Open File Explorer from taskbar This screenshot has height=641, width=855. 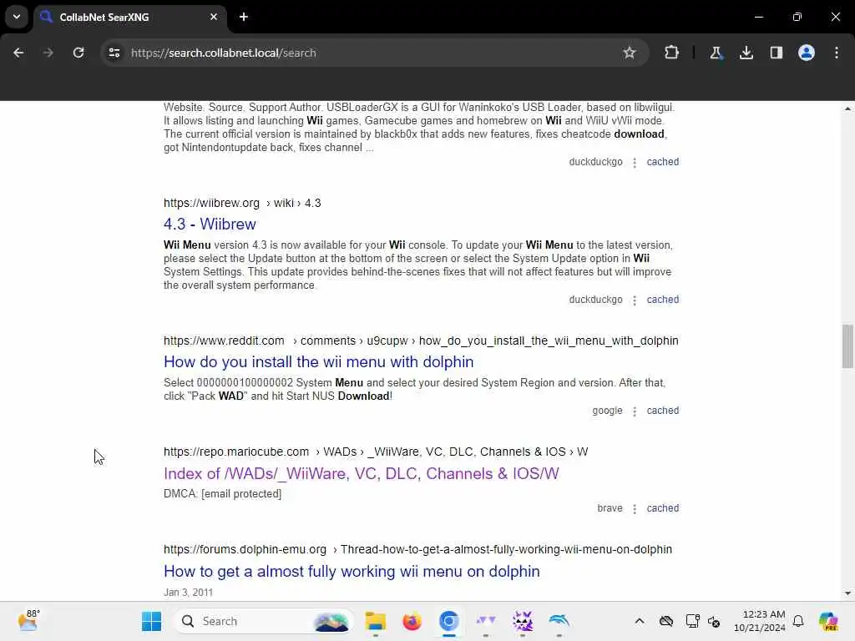pyautogui.click(x=375, y=621)
